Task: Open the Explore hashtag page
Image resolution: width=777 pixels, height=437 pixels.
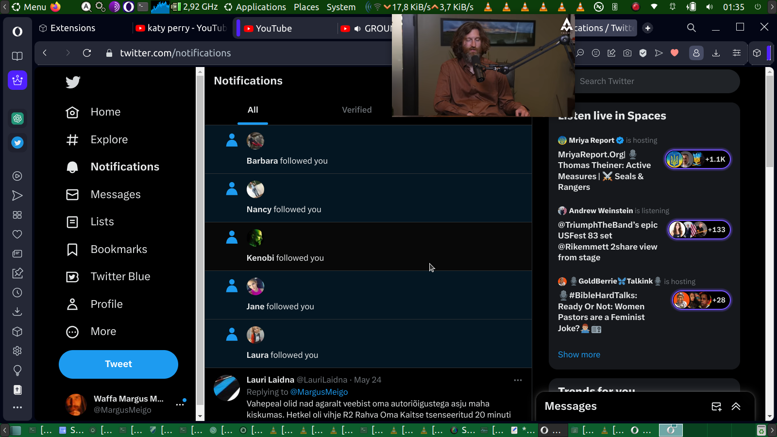Action: coord(97,140)
